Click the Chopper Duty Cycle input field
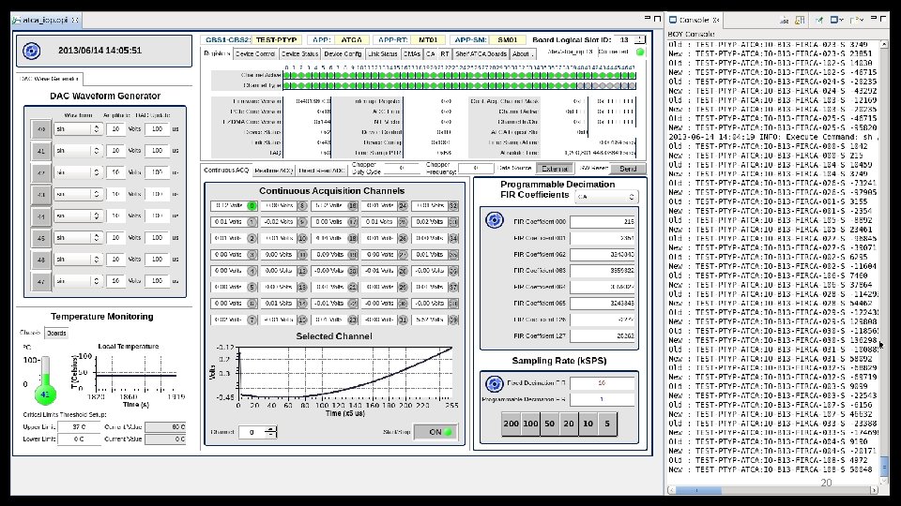The image size is (901, 506). (x=402, y=168)
